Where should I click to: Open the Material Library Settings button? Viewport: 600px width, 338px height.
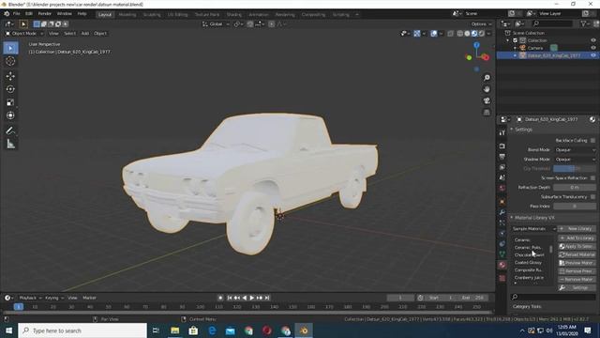[x=577, y=287]
